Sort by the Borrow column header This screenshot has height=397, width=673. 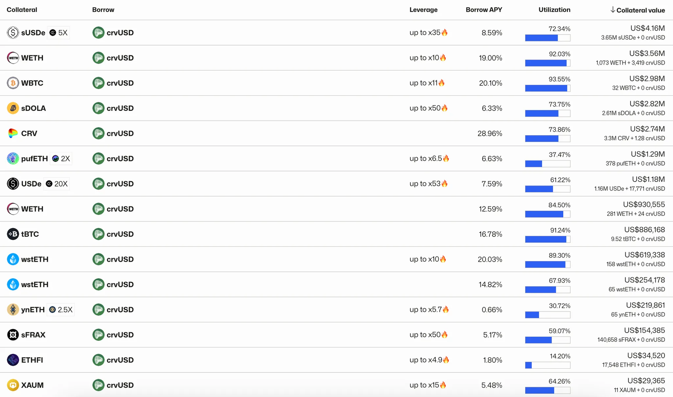(x=103, y=10)
